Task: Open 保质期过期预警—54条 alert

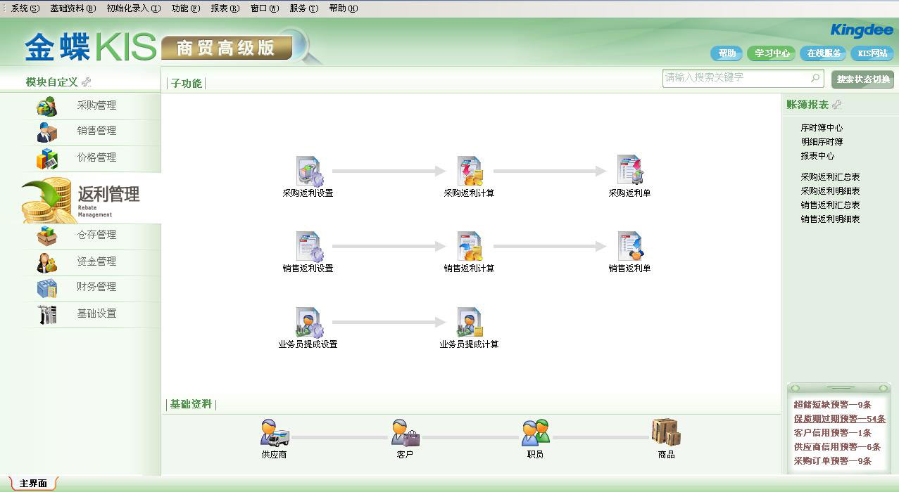Action: 840,419
